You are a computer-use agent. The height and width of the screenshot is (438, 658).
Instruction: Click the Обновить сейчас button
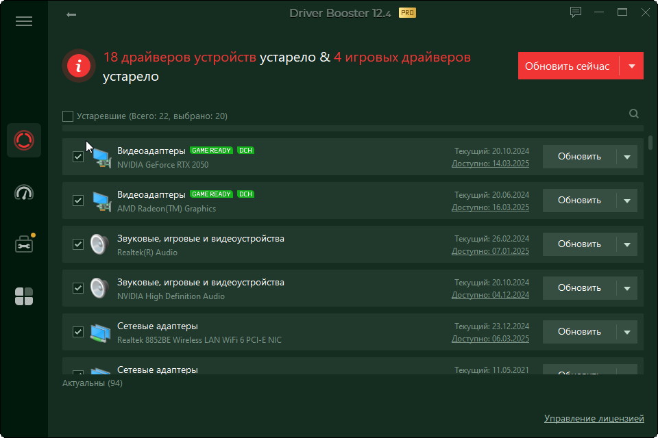tap(569, 66)
